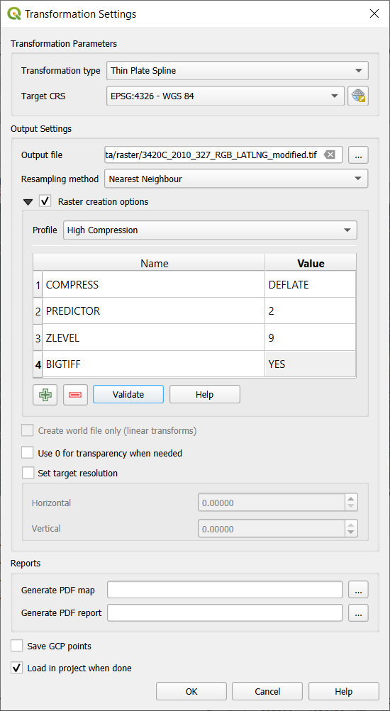Select row header 3 in options table
Viewport: 390px width, 711px height.
tap(38, 337)
